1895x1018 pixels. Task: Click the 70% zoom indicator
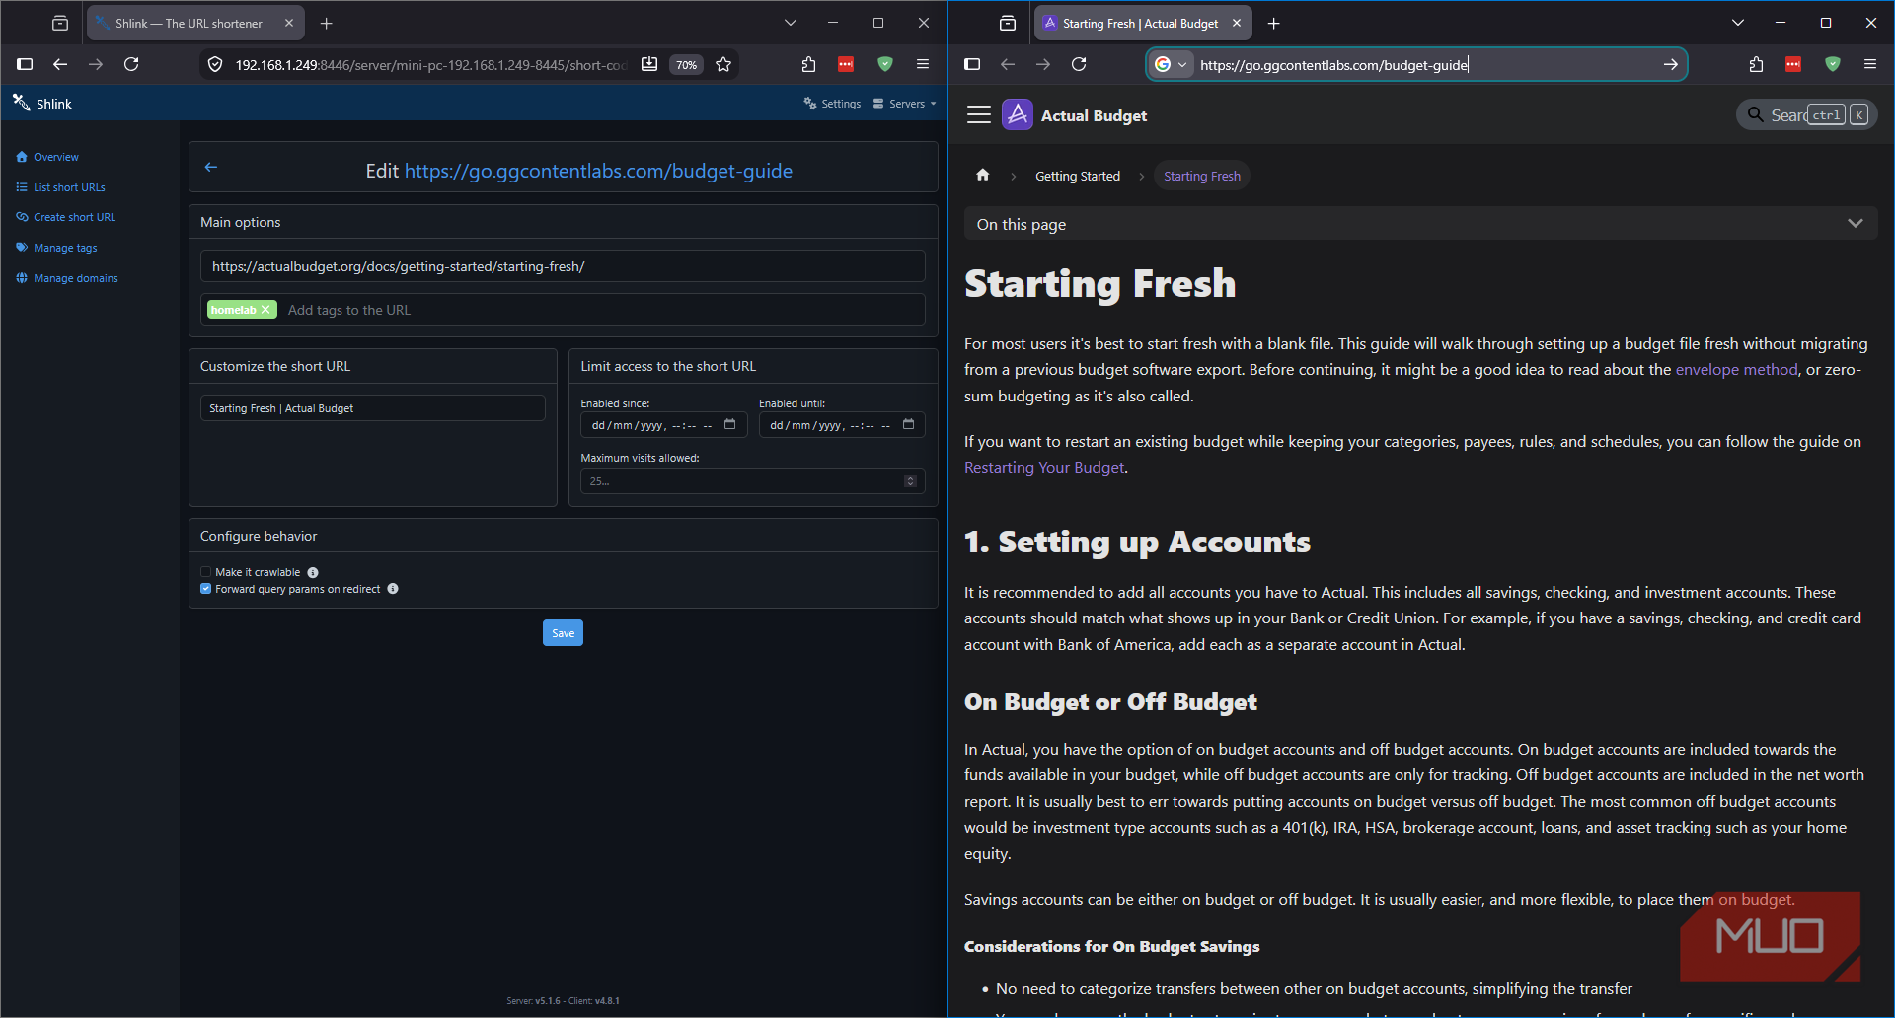coord(686,65)
